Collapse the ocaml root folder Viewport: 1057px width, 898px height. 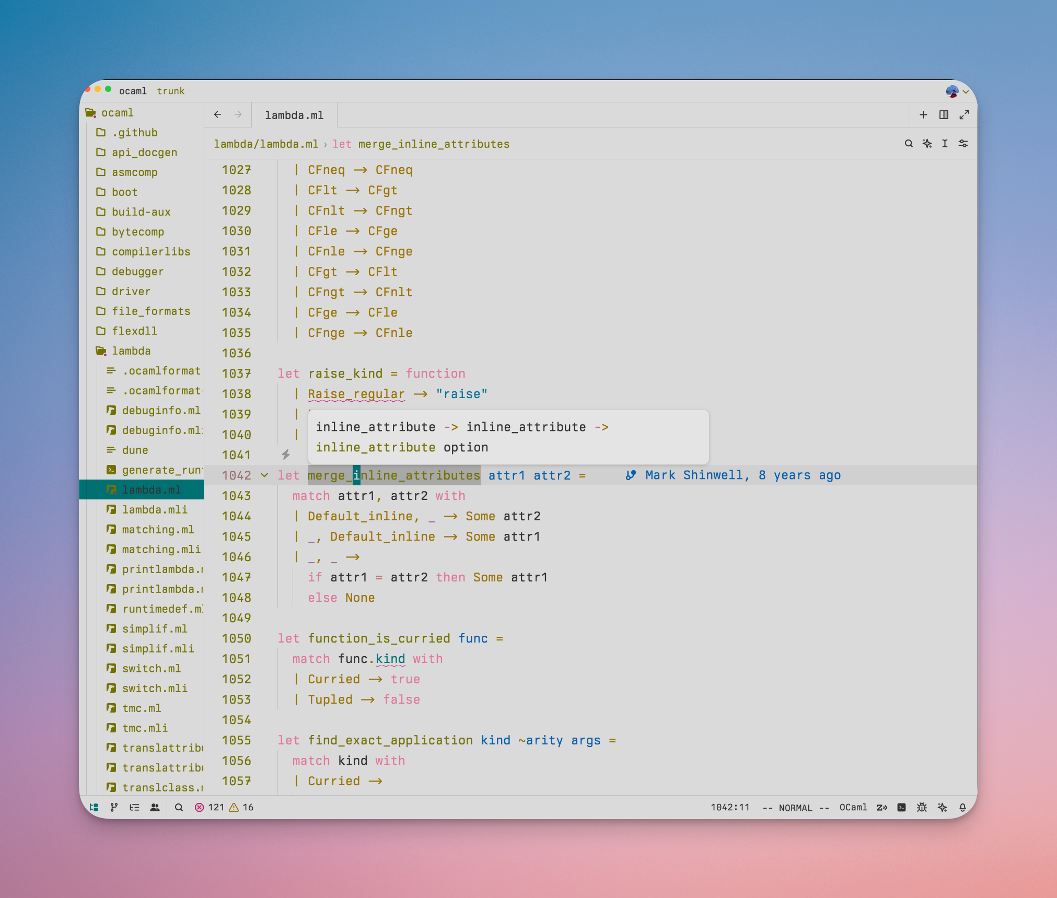click(x=117, y=113)
